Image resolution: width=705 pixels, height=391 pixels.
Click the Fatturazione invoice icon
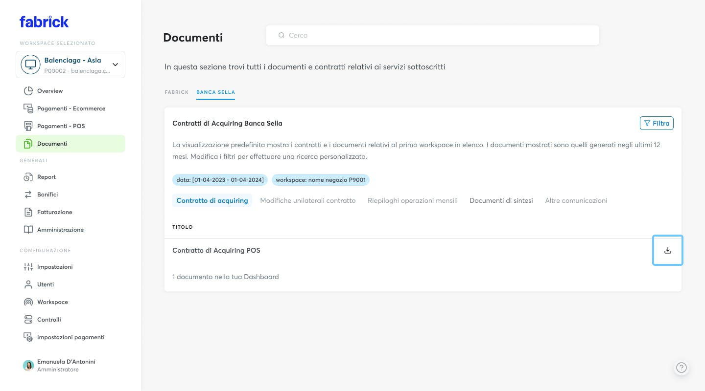(28, 212)
